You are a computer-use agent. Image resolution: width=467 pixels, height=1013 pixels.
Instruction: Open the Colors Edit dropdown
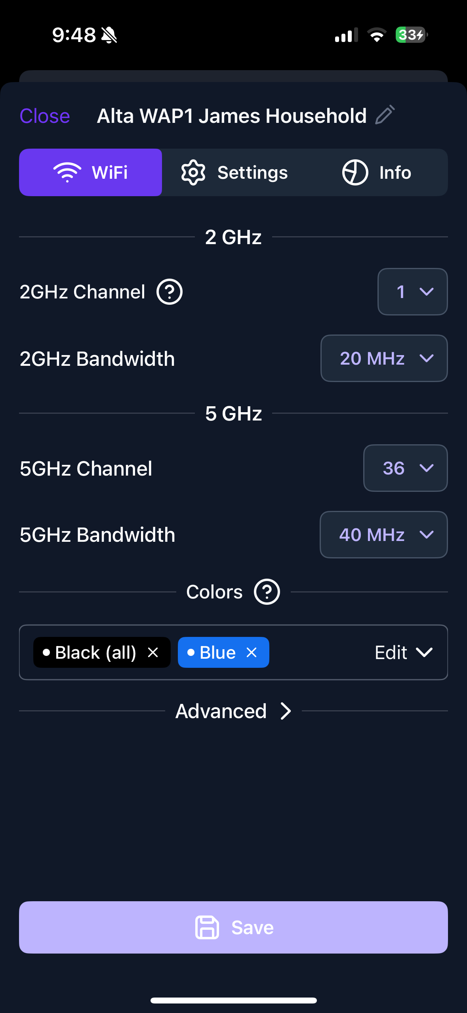coord(403,652)
